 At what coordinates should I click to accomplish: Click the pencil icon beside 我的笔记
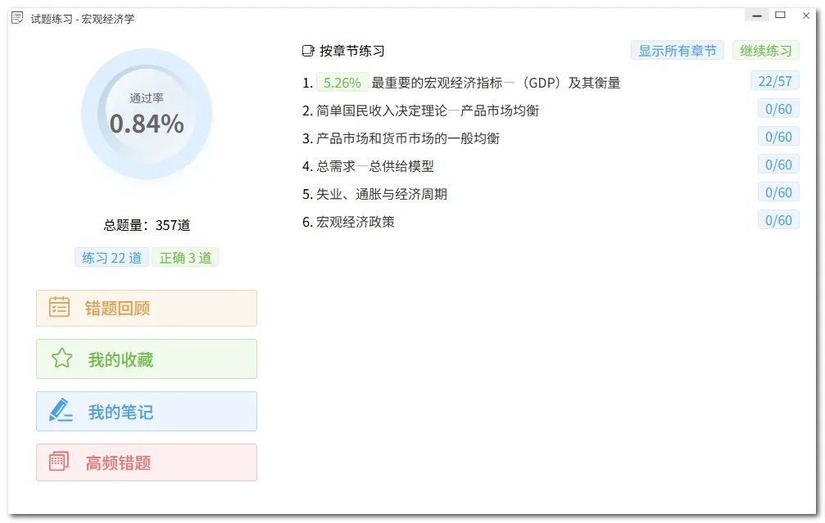(x=61, y=411)
